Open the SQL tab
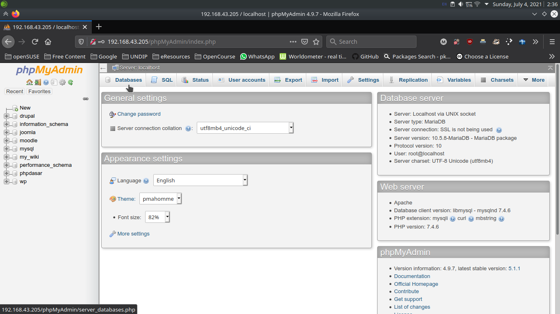The height and width of the screenshot is (314, 560). [162, 80]
